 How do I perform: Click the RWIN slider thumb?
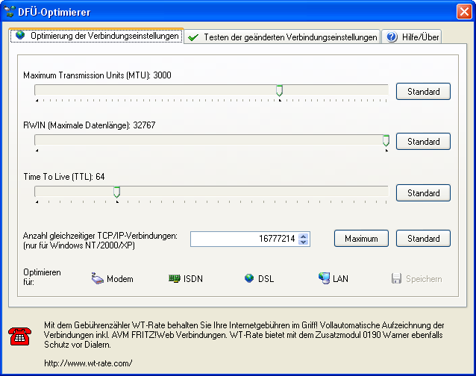pyautogui.click(x=386, y=141)
